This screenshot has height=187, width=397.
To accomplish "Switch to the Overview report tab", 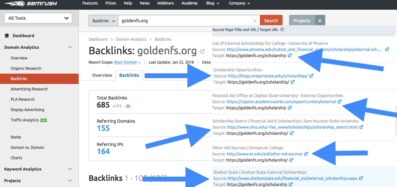I will pos(102,75).
